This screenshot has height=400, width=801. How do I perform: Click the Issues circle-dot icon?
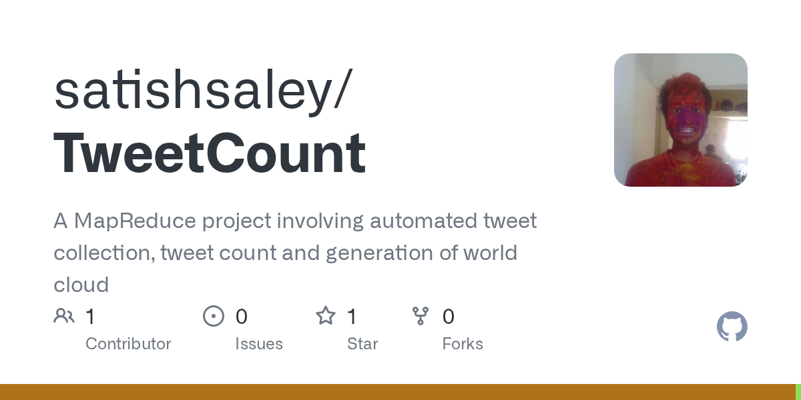tap(213, 316)
